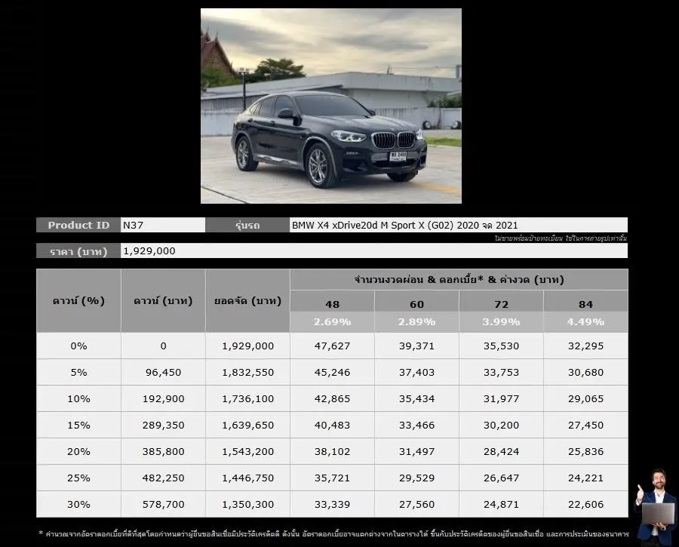Select the 5% down payment row label

(78, 372)
